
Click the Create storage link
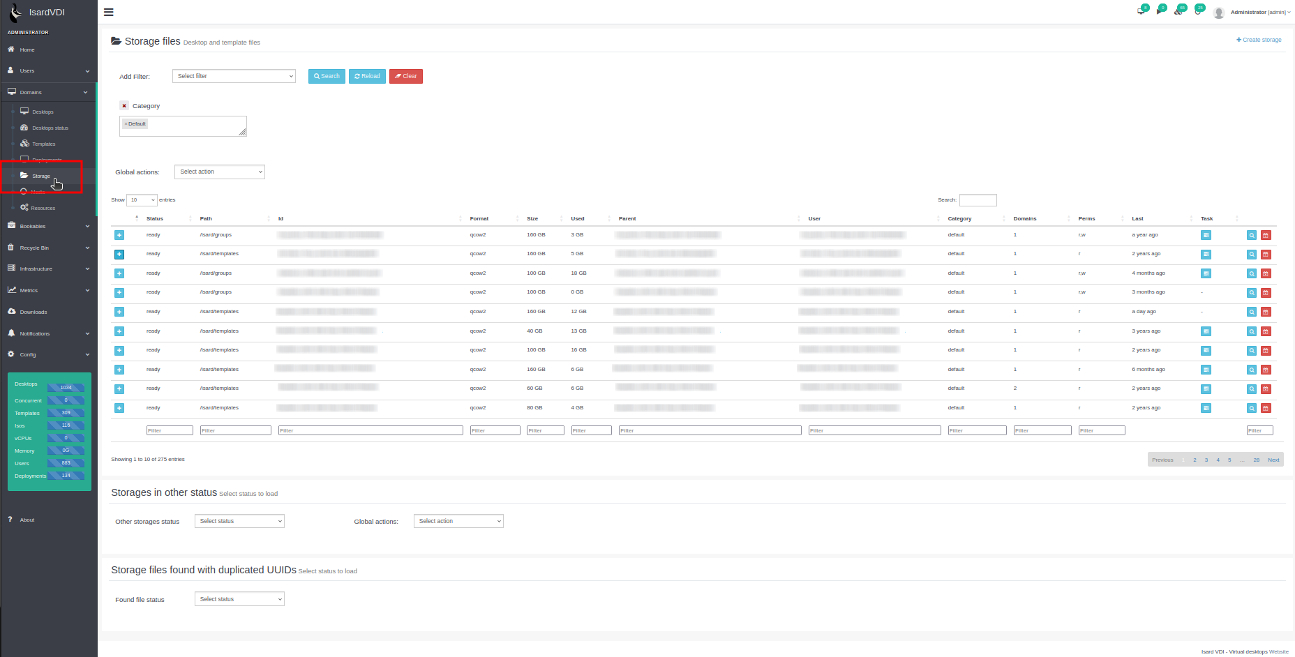1259,40
